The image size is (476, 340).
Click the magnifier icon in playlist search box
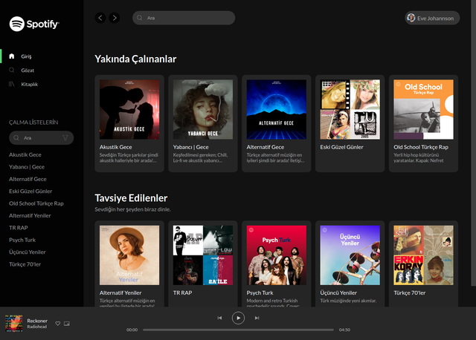coord(16,138)
